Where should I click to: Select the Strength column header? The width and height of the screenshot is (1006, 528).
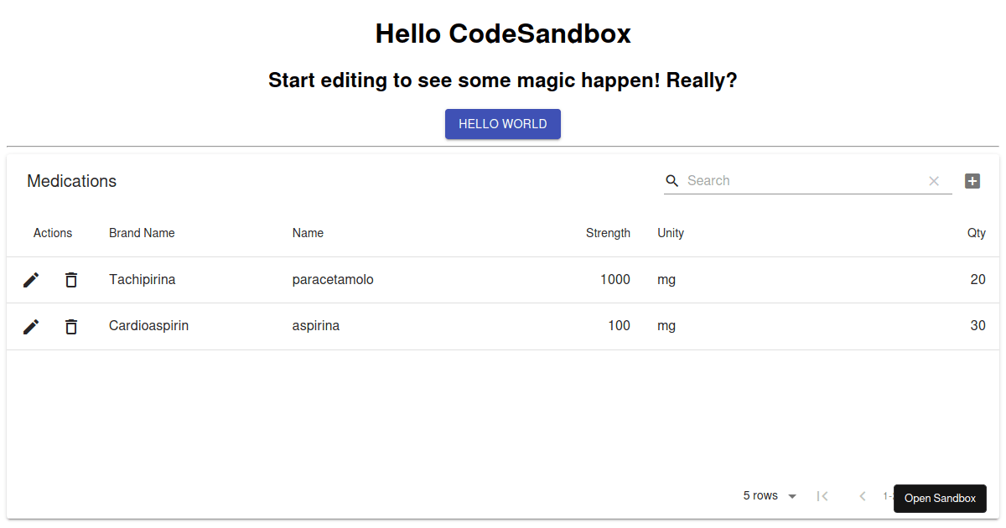(608, 233)
